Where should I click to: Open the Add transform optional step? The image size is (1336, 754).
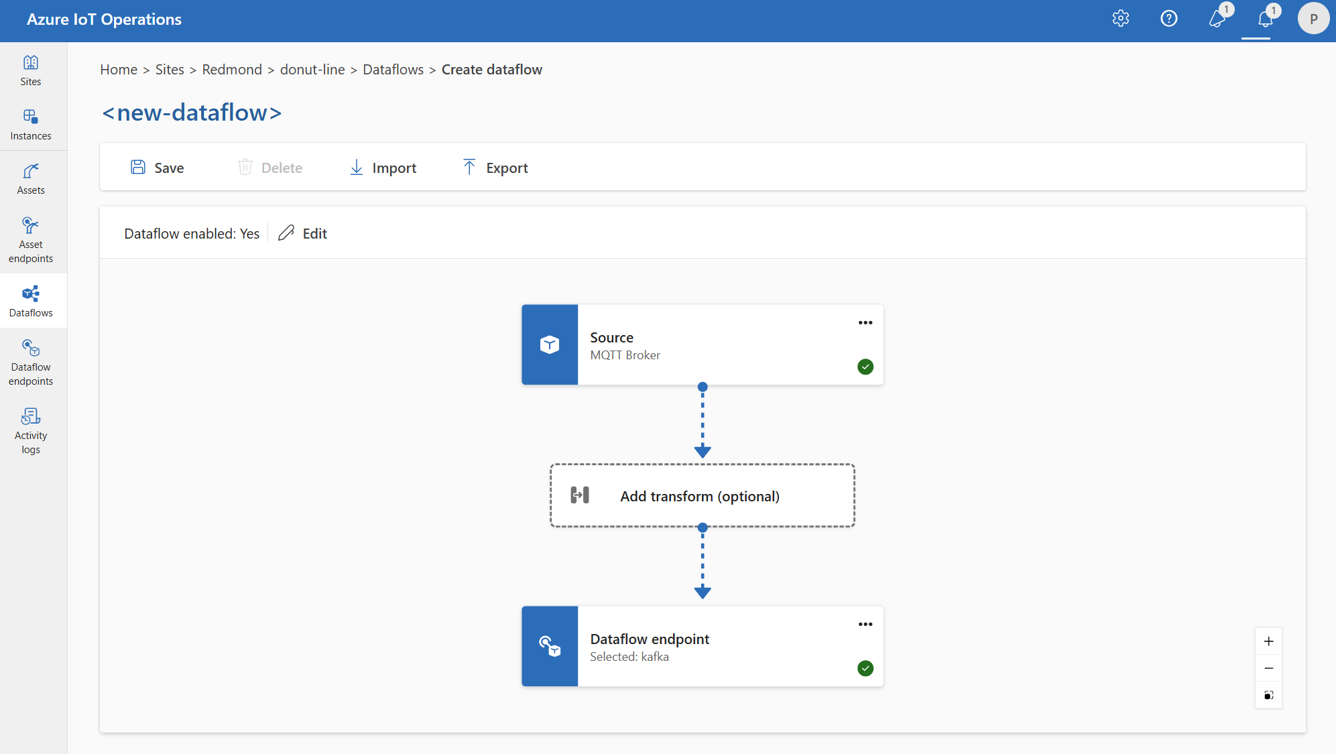click(x=702, y=495)
